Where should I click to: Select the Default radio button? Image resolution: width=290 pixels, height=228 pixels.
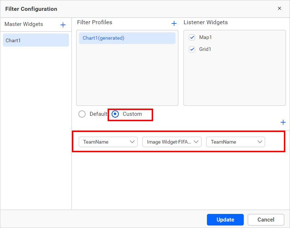tap(82, 114)
